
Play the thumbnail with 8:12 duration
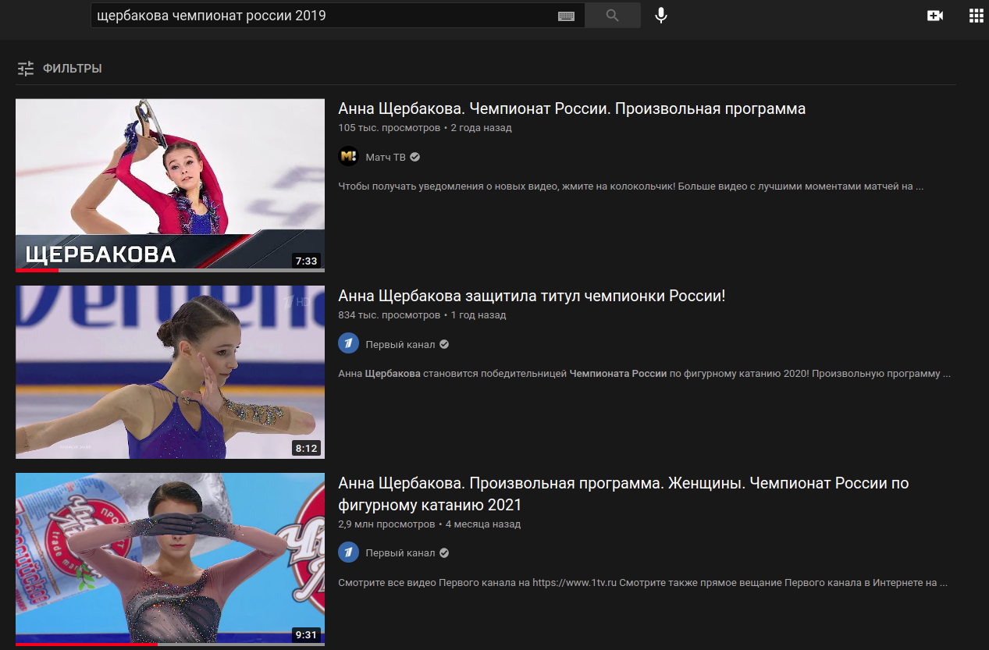(x=170, y=371)
